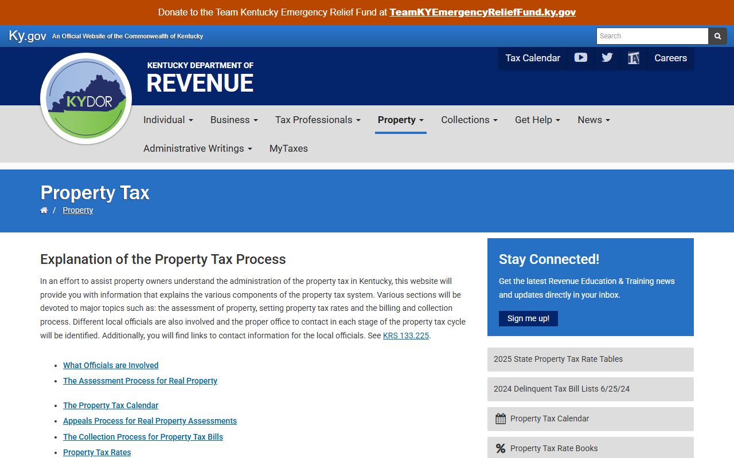Expand the Individual dropdown menu

point(168,120)
